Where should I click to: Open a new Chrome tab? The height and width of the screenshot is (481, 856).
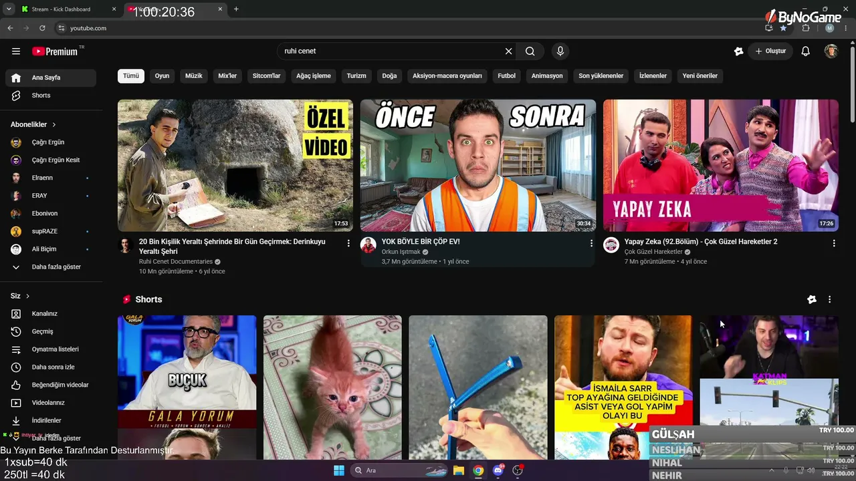click(x=236, y=9)
